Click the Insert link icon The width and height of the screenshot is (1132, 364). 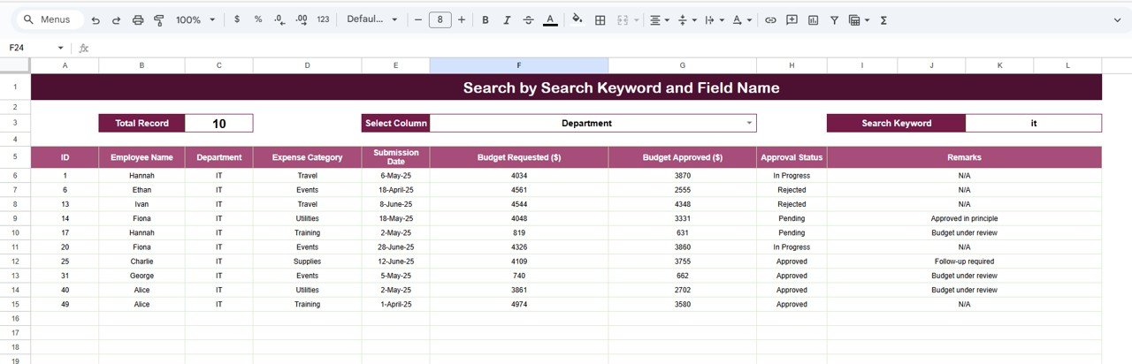[770, 19]
